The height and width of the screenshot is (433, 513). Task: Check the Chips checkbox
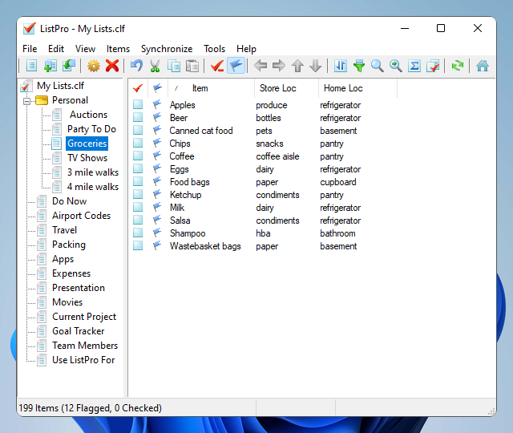click(x=138, y=143)
